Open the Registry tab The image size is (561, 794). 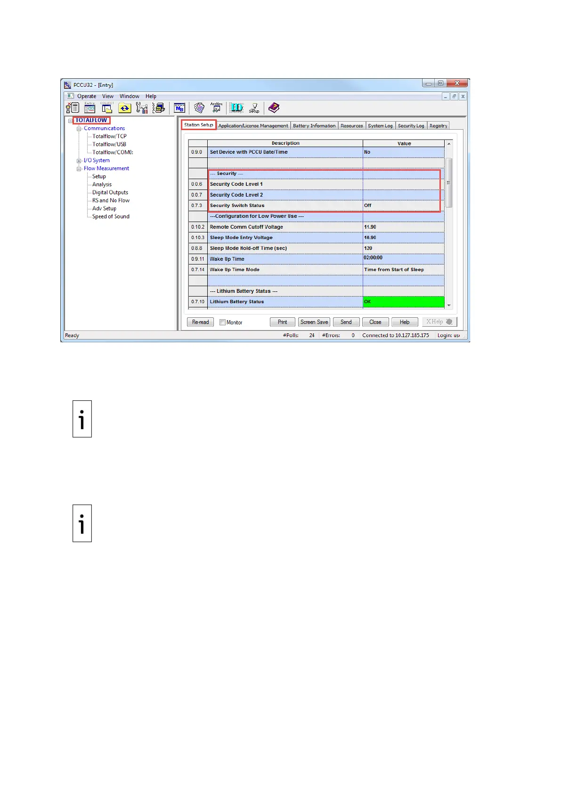[438, 126]
